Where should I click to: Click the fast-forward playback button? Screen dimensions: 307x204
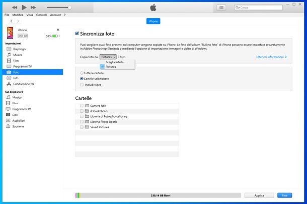33,8
